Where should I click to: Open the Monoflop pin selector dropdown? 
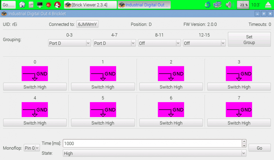32,148
